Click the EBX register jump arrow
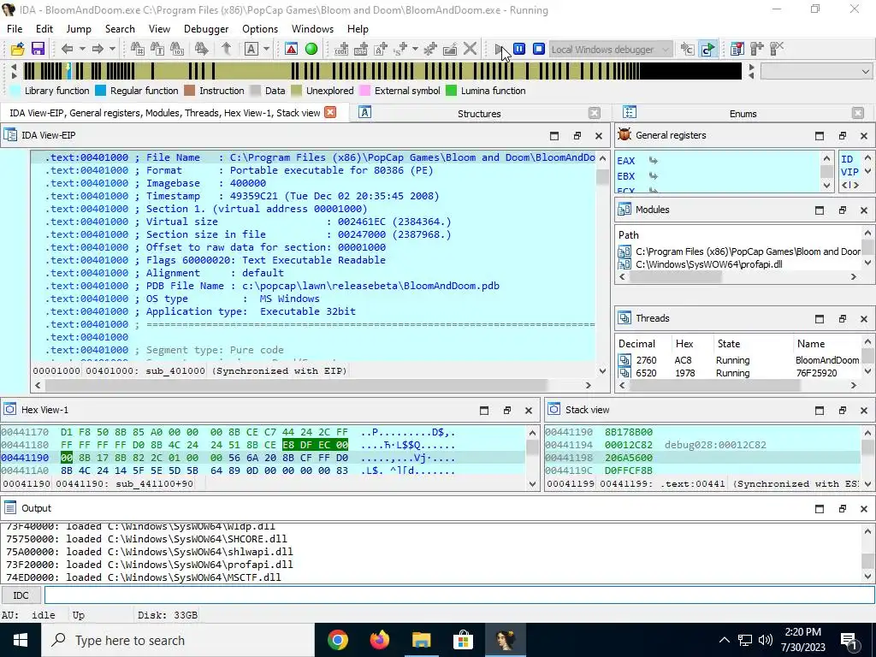Screen dimensions: 876x657 click(x=653, y=176)
